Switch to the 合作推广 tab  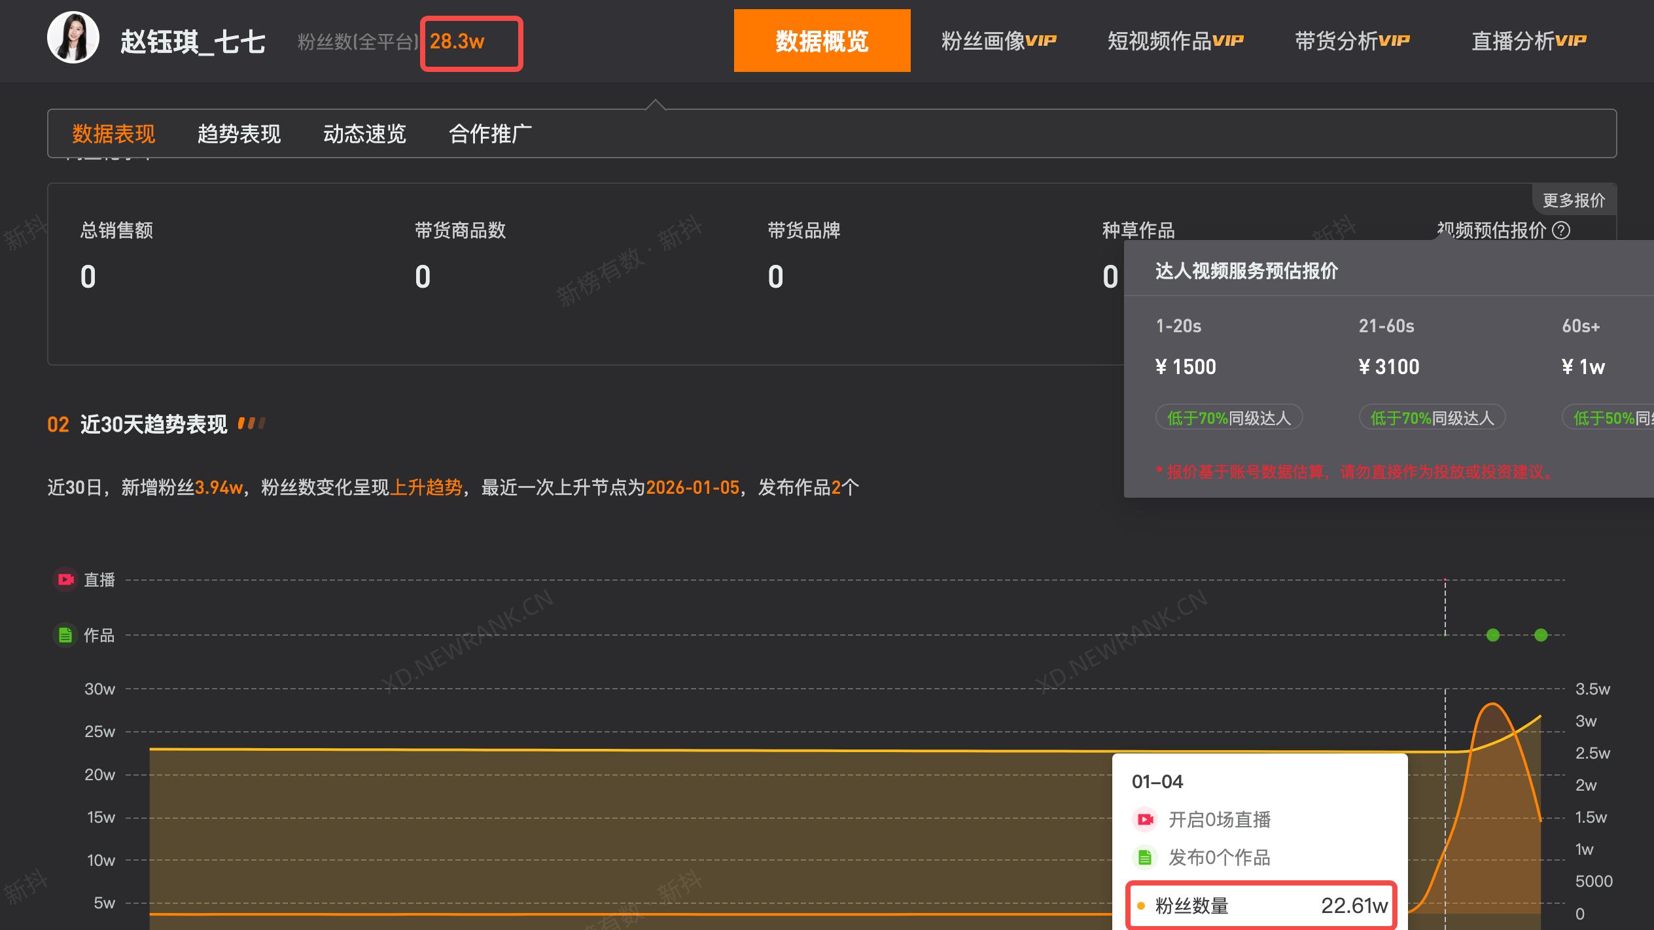click(490, 133)
